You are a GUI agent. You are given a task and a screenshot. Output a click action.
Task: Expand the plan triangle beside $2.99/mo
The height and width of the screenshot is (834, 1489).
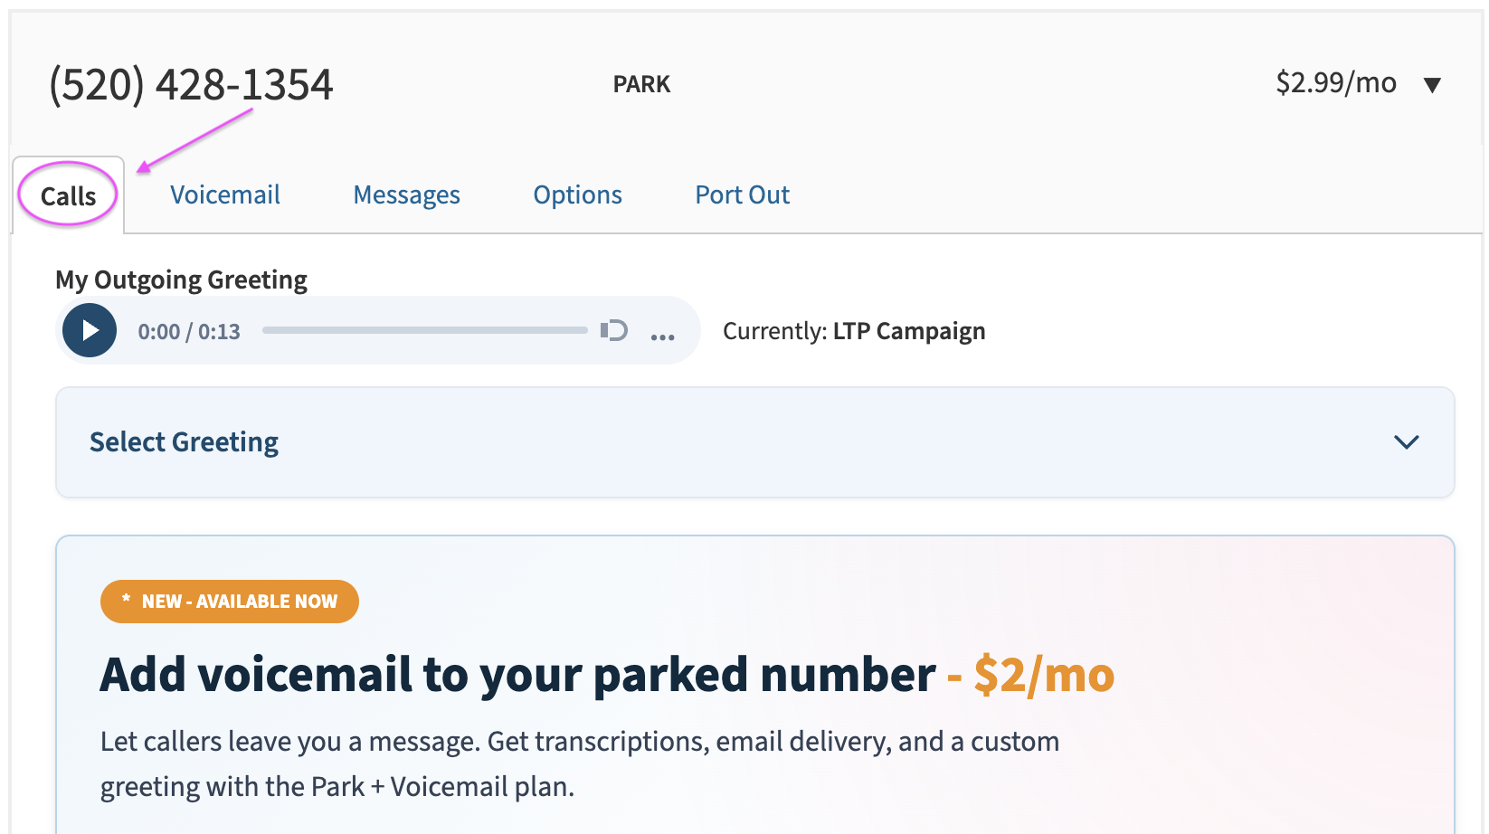coord(1432,85)
